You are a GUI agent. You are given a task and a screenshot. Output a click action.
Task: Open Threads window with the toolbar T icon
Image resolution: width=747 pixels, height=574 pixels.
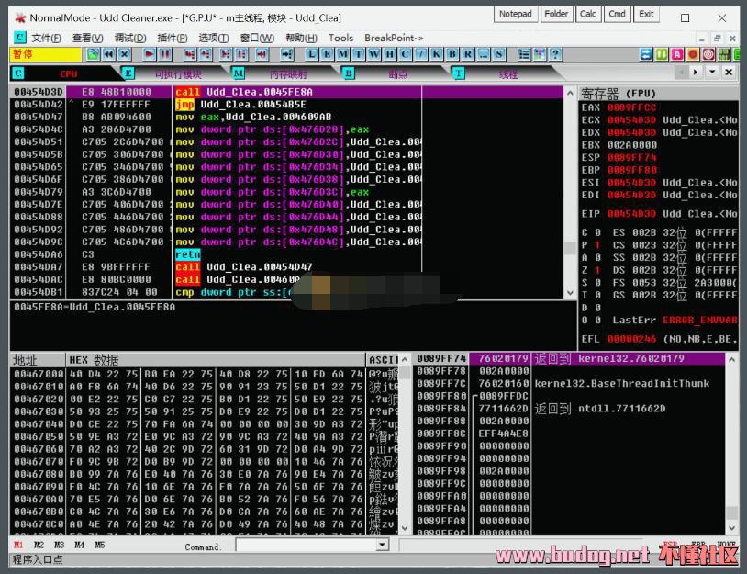[x=358, y=54]
